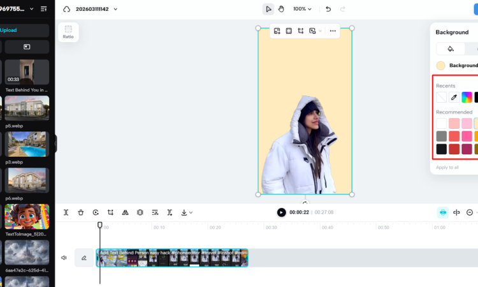Viewport: 478px width, 287px height.
Task: Toggle the highlighted snapping button on timeline
Action: [442, 212]
